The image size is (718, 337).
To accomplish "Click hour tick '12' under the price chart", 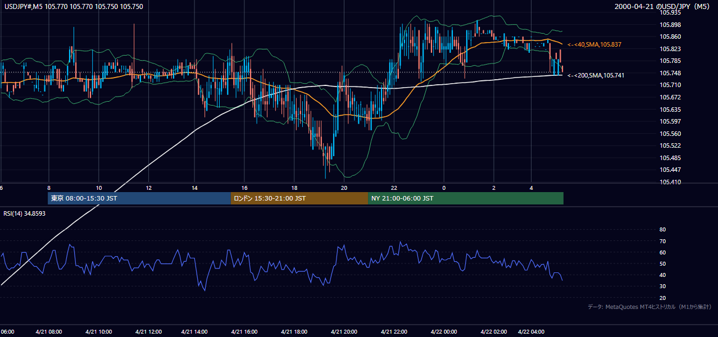I will (148, 187).
